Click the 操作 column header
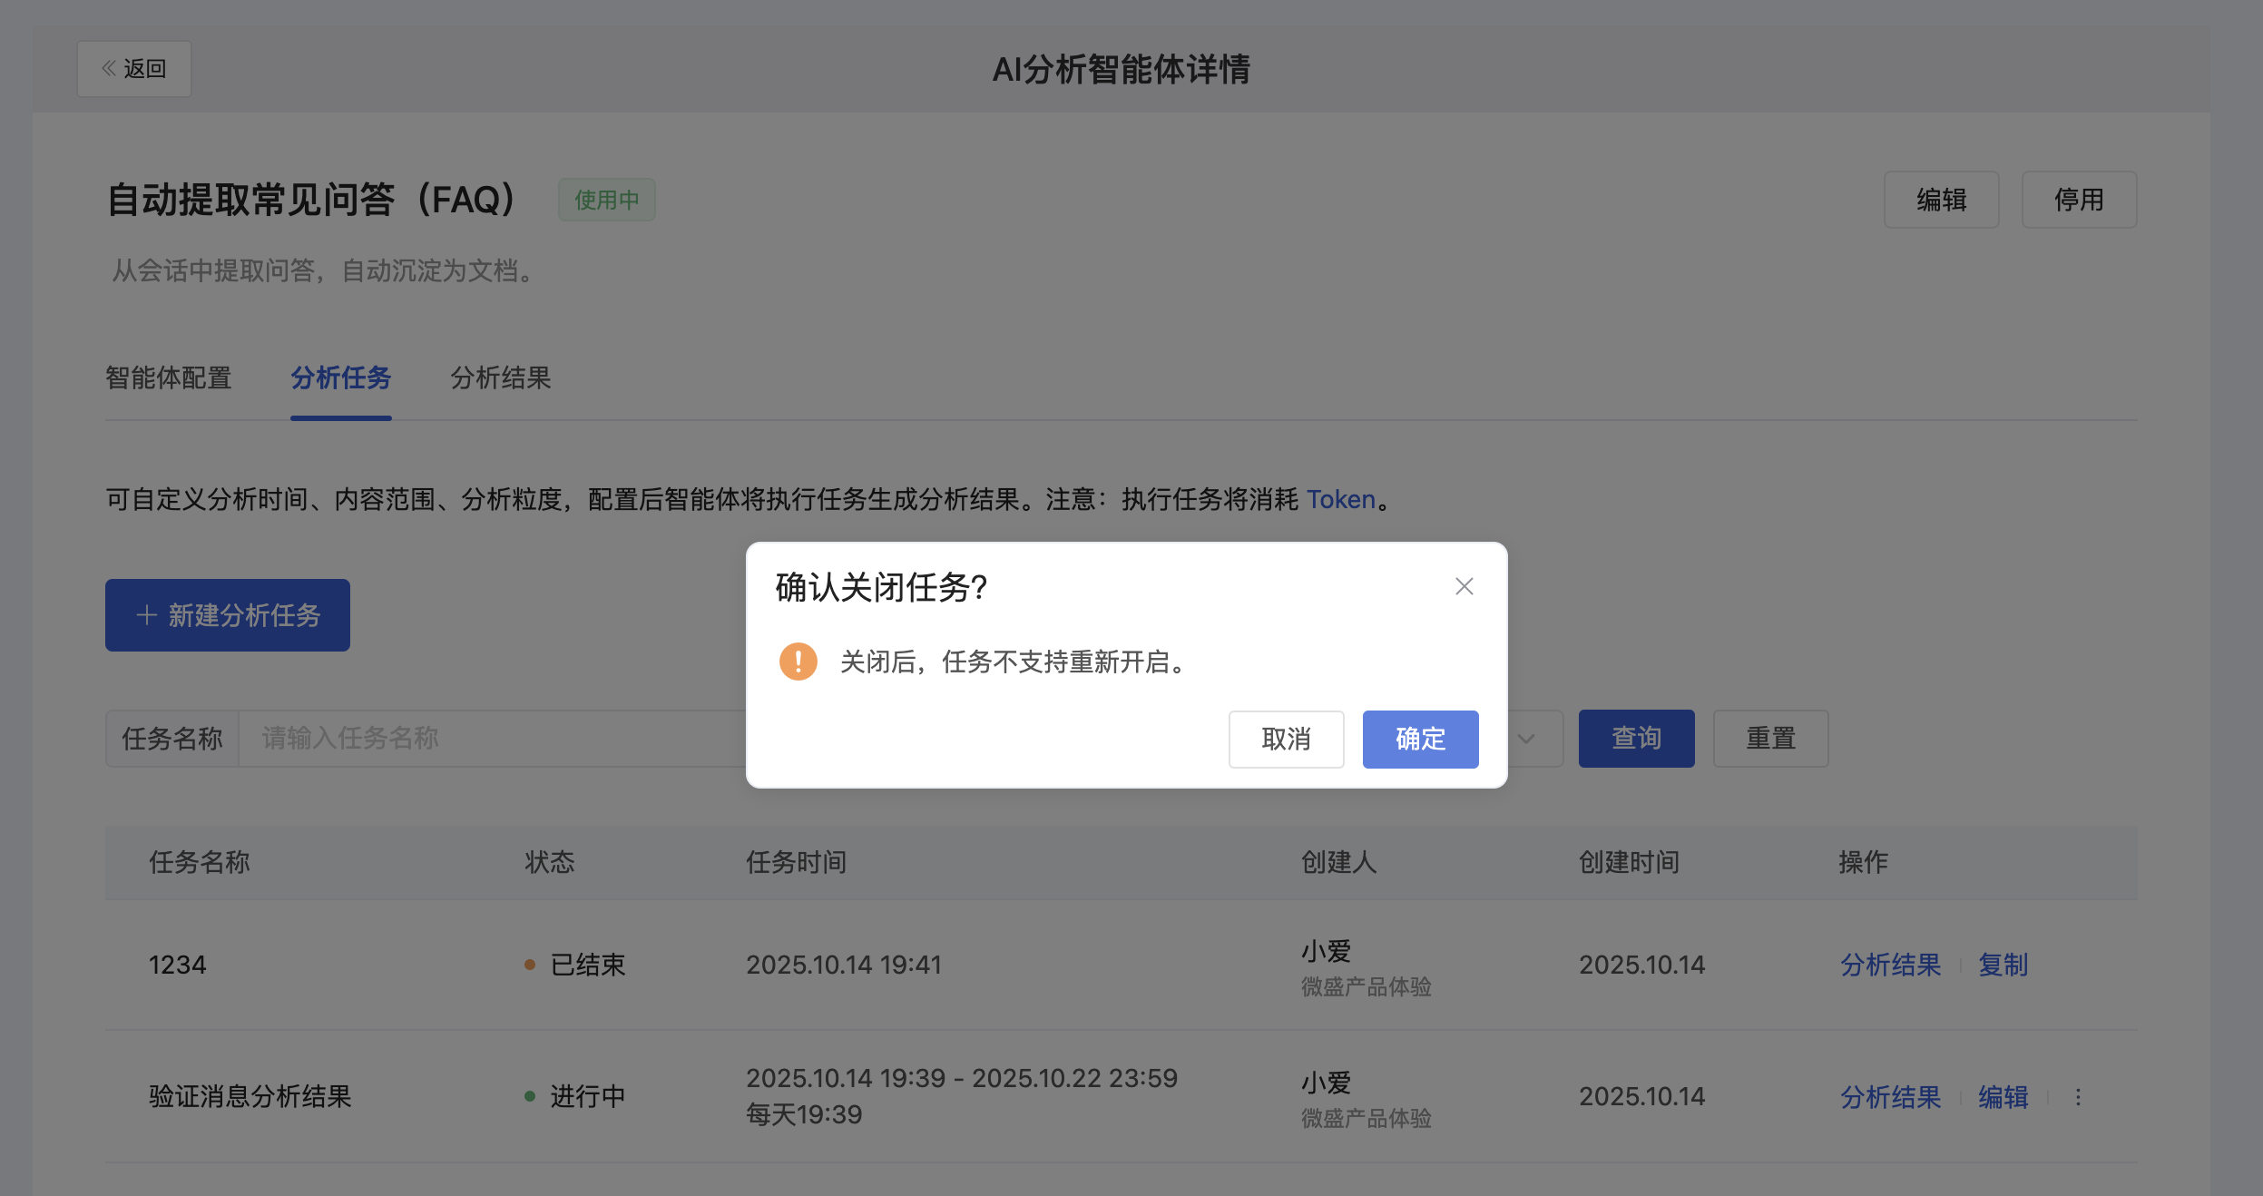Viewport: 2263px width, 1196px height. (x=1864, y=862)
